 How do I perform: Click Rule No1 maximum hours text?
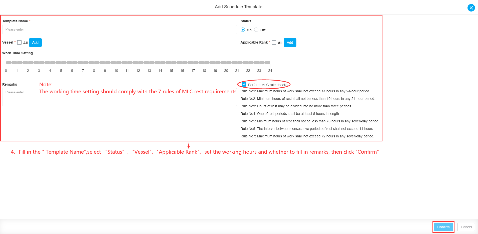305,91
